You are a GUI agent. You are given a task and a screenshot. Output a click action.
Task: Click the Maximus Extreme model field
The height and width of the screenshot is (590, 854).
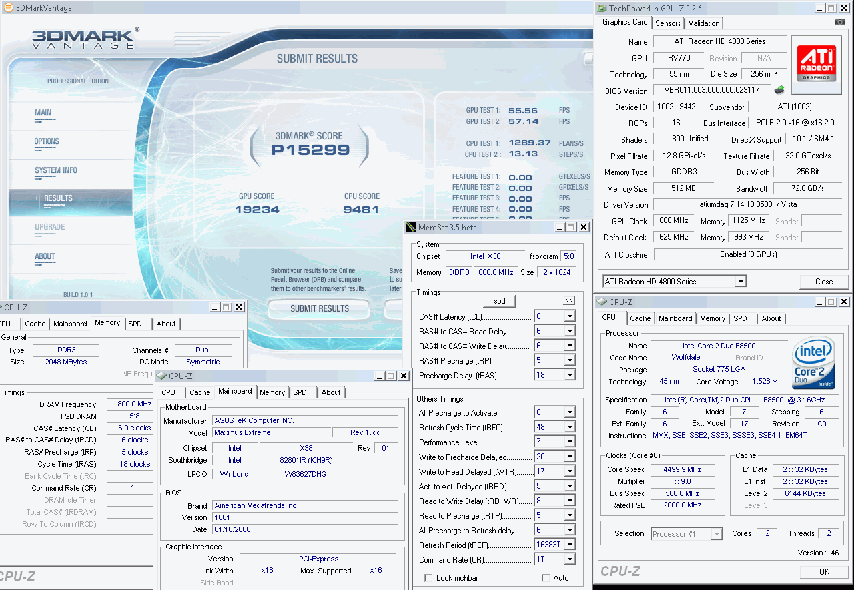[271, 432]
